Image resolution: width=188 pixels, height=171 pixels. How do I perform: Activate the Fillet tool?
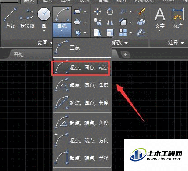click(x=123, y=22)
